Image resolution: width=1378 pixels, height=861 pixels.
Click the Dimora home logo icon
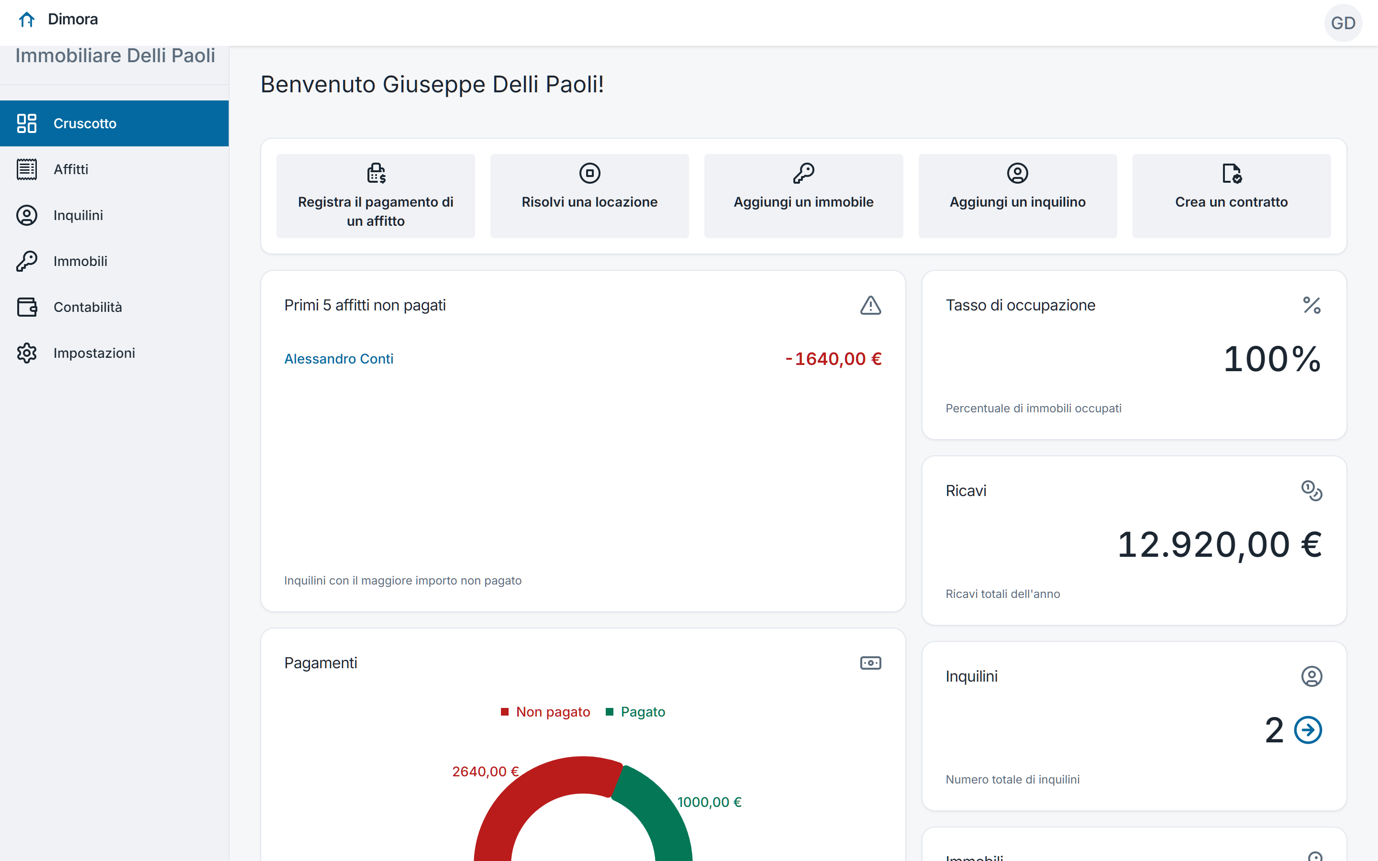point(27,20)
